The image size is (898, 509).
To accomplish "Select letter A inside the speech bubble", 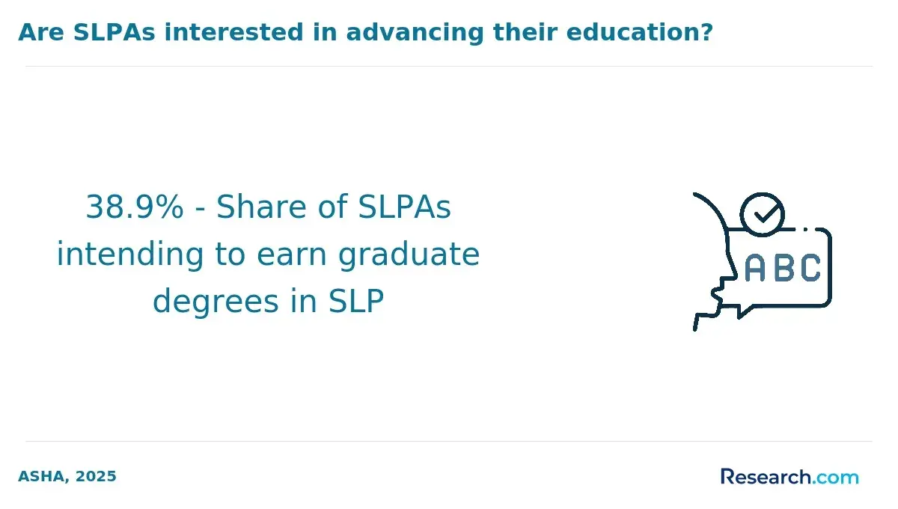I will coord(756,268).
